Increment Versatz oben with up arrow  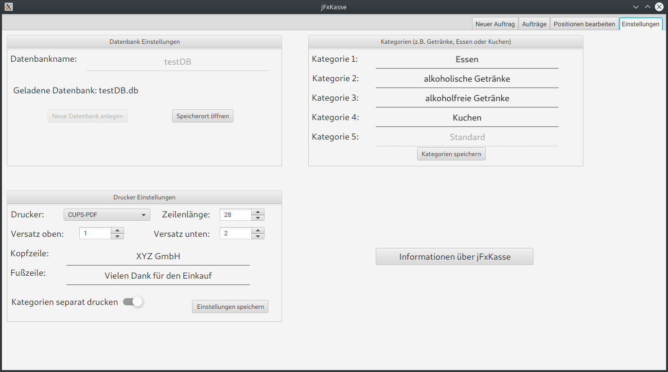(x=117, y=230)
